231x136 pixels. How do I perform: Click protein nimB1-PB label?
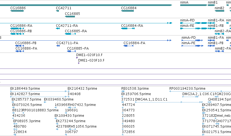216,43
